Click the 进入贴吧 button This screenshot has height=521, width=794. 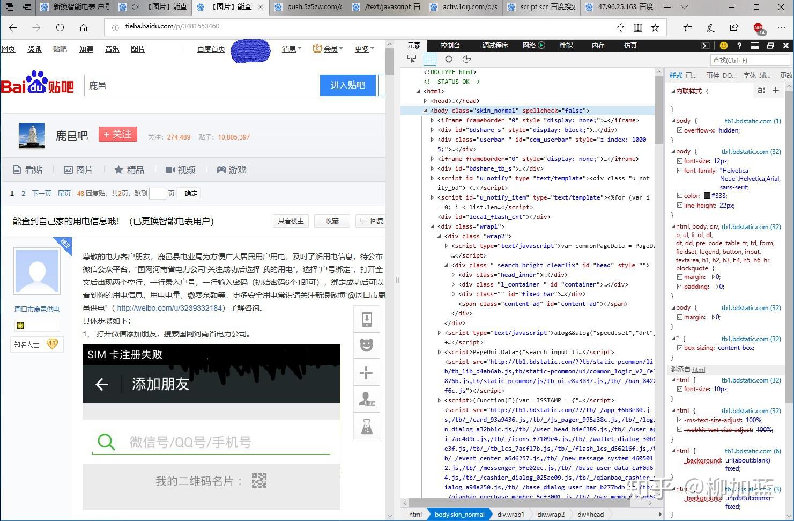347,85
